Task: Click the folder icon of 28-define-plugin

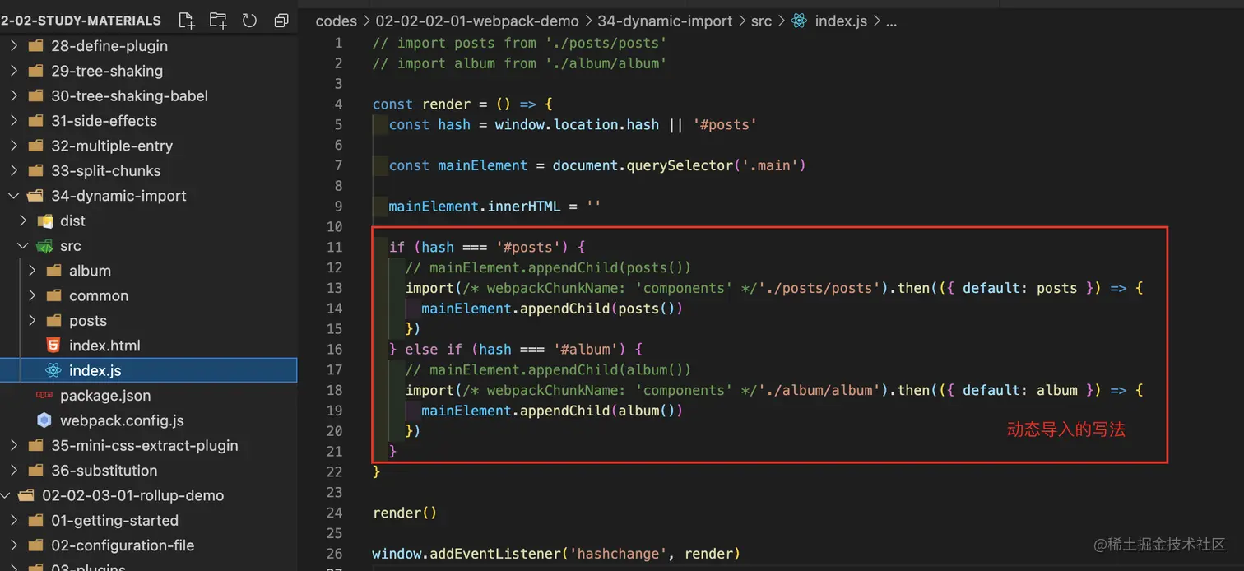Action: (35, 46)
